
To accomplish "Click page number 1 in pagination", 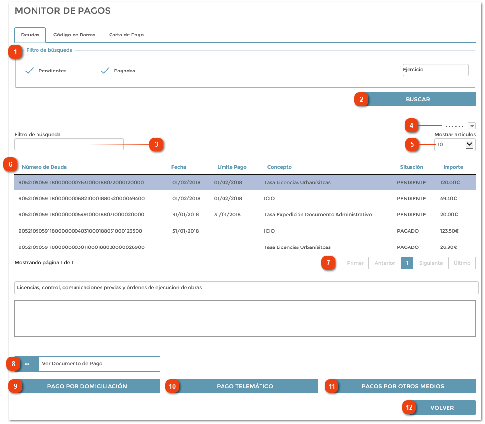I will [x=407, y=263].
